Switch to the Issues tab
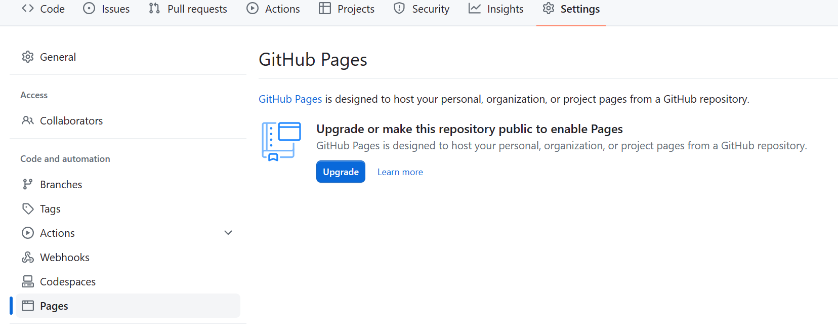The height and width of the screenshot is (335, 838). tap(106, 9)
